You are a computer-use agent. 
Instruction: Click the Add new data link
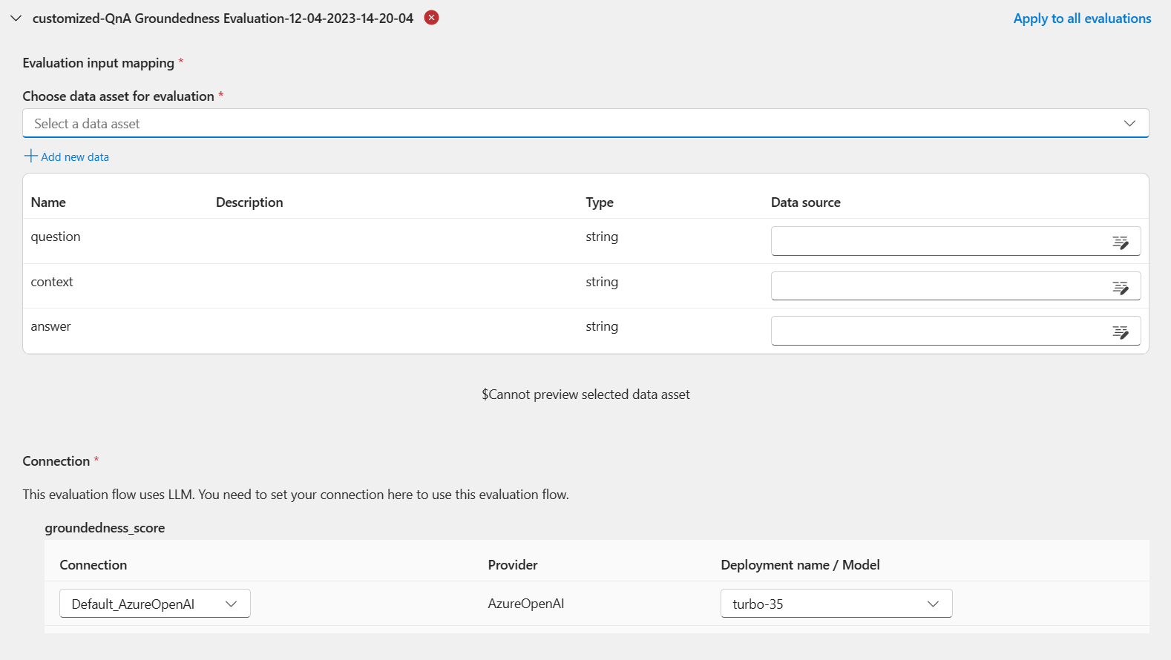(75, 157)
